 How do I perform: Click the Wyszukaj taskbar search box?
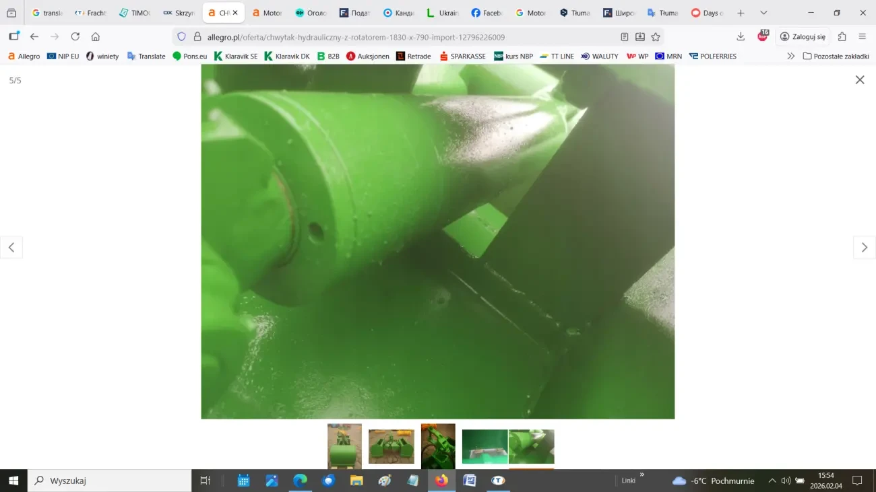pyautogui.click(x=110, y=481)
